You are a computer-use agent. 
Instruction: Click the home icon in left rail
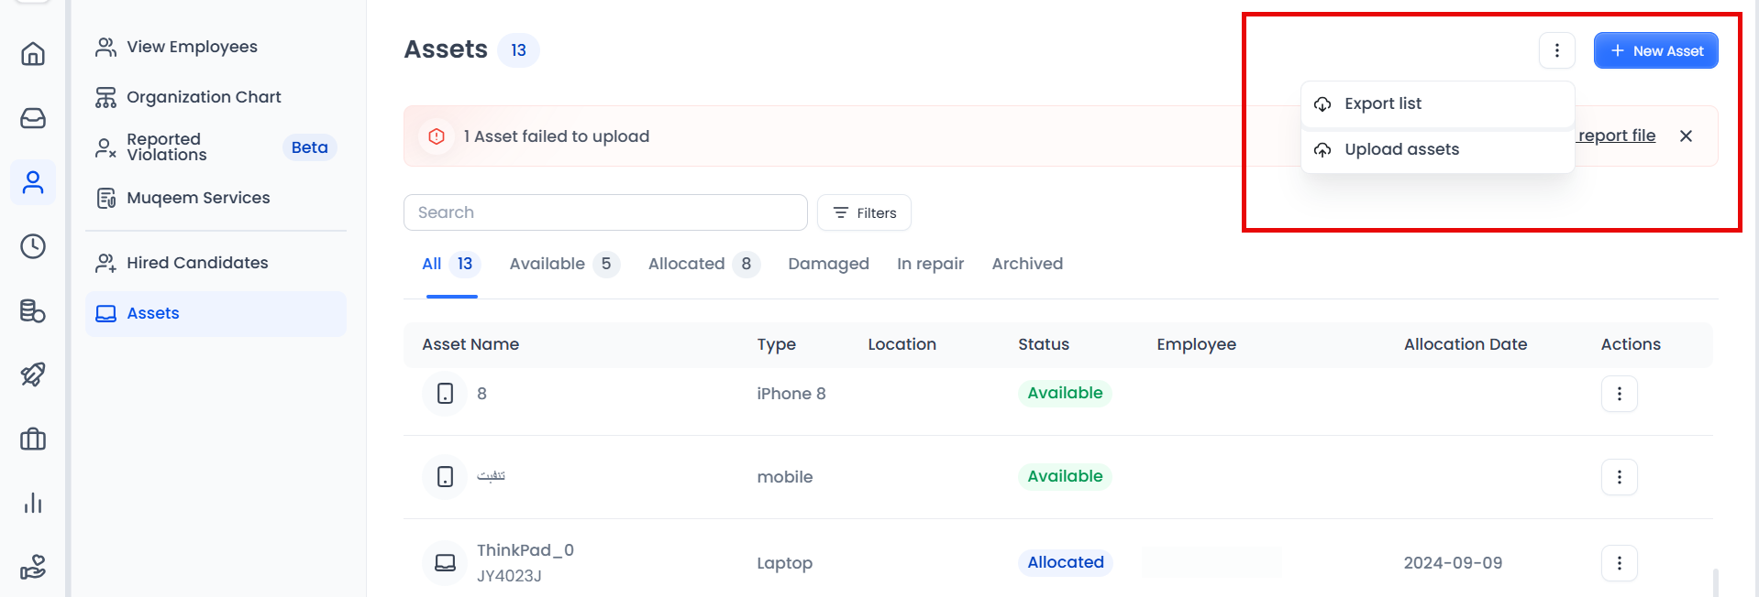pyautogui.click(x=33, y=54)
